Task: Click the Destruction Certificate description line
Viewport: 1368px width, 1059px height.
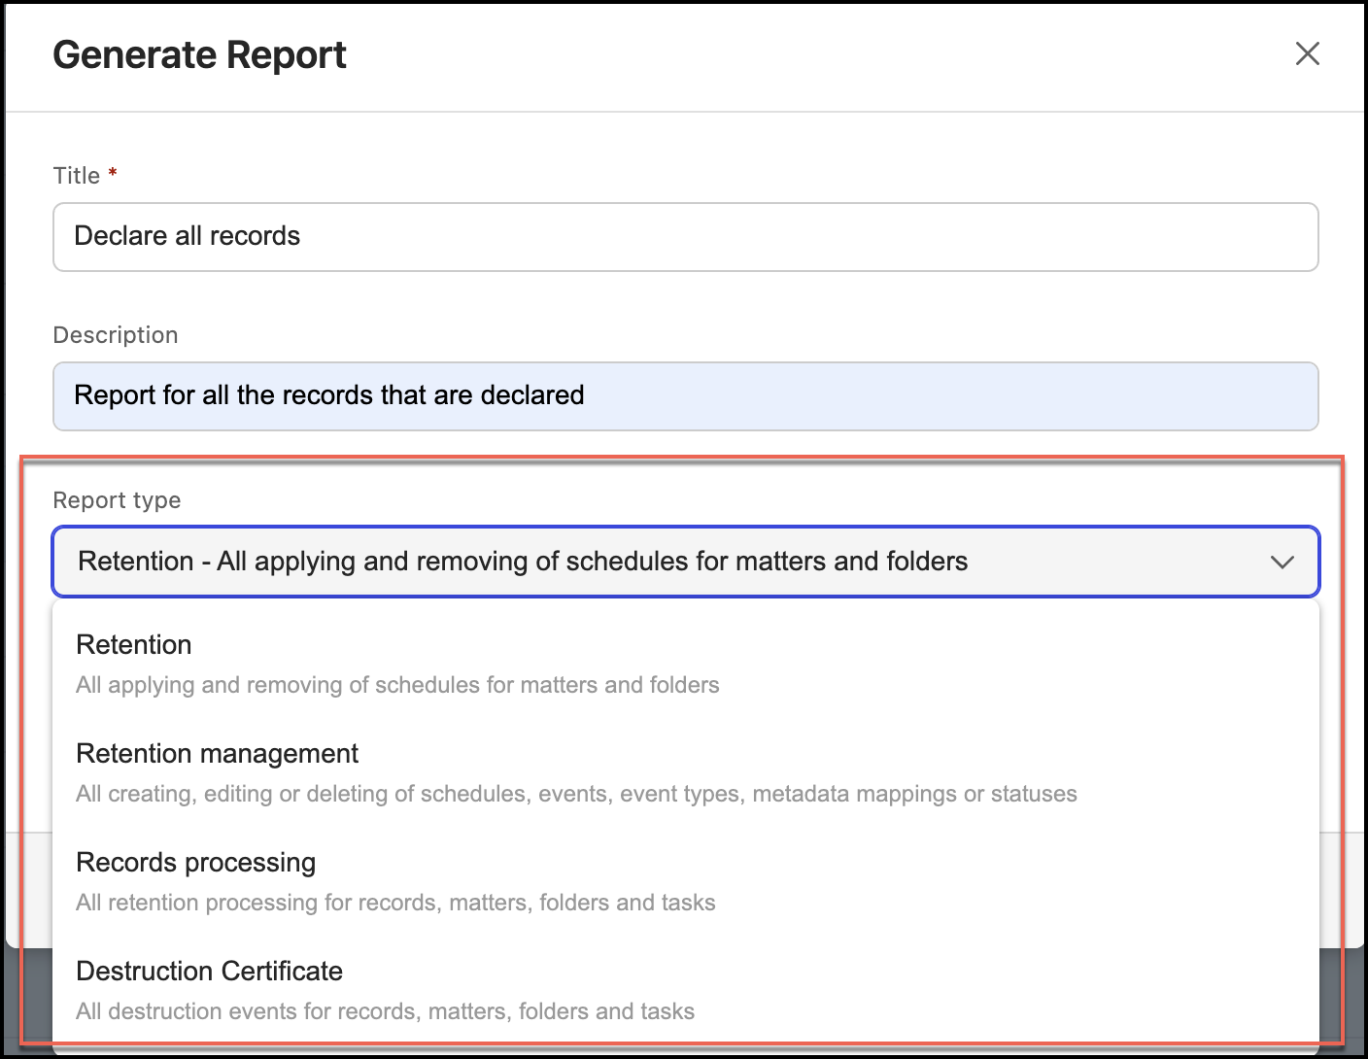Action: pos(385,1011)
